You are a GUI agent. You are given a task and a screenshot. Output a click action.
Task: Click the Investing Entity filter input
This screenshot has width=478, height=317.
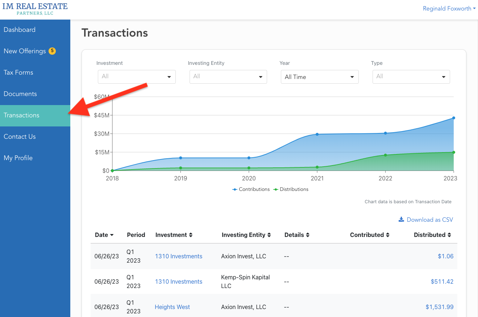(x=228, y=76)
